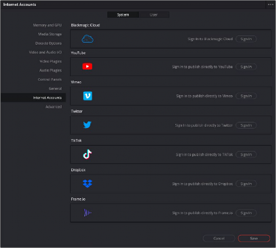
Task: Select Video and Audio I/O
Action: (x=45, y=52)
